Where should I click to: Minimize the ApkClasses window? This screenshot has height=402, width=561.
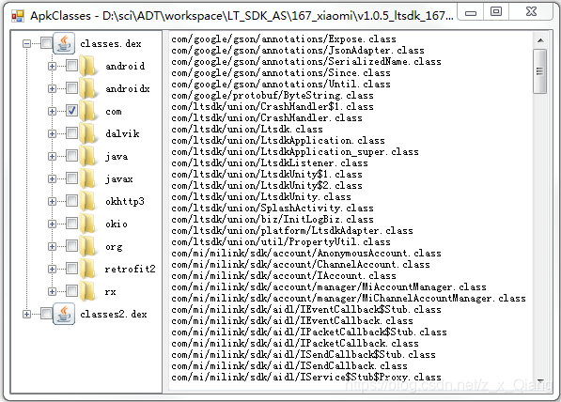tap(471, 12)
